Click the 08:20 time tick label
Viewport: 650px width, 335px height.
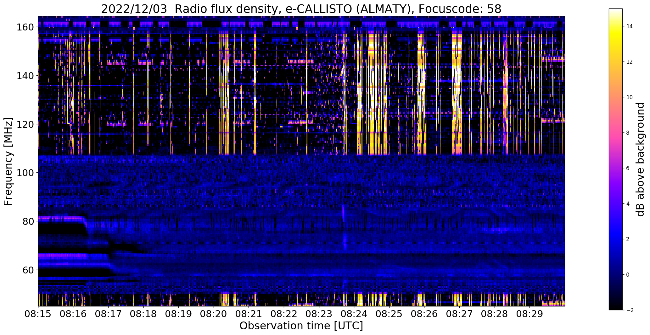pyautogui.click(x=214, y=314)
